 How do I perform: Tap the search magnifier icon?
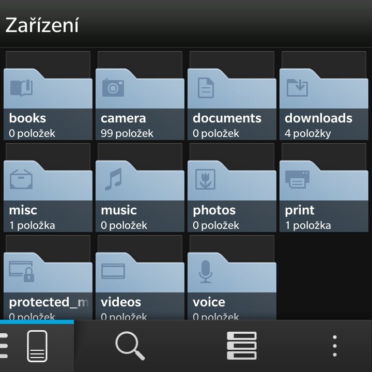tap(130, 346)
